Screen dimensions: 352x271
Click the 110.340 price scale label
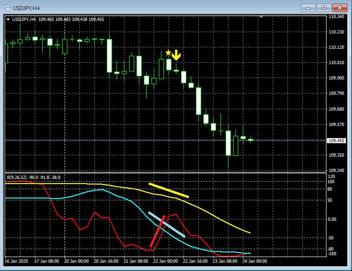(x=336, y=17)
